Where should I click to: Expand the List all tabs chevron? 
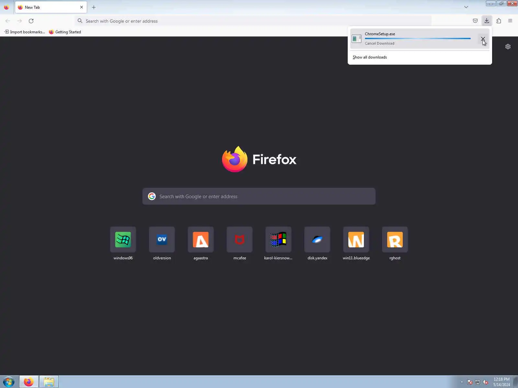coord(466,7)
